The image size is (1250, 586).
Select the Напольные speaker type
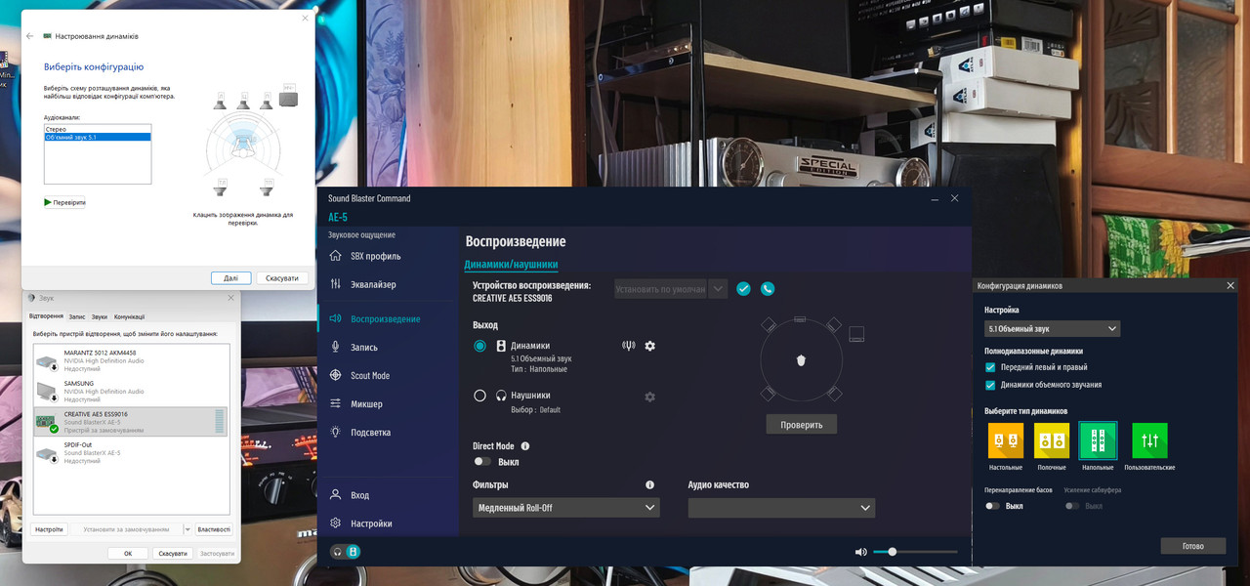pos(1099,440)
